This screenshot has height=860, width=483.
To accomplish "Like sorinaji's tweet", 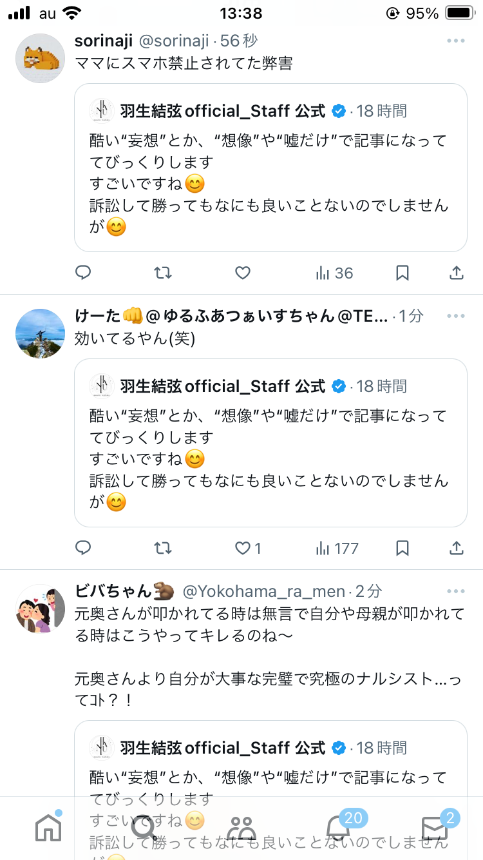I will (x=242, y=273).
